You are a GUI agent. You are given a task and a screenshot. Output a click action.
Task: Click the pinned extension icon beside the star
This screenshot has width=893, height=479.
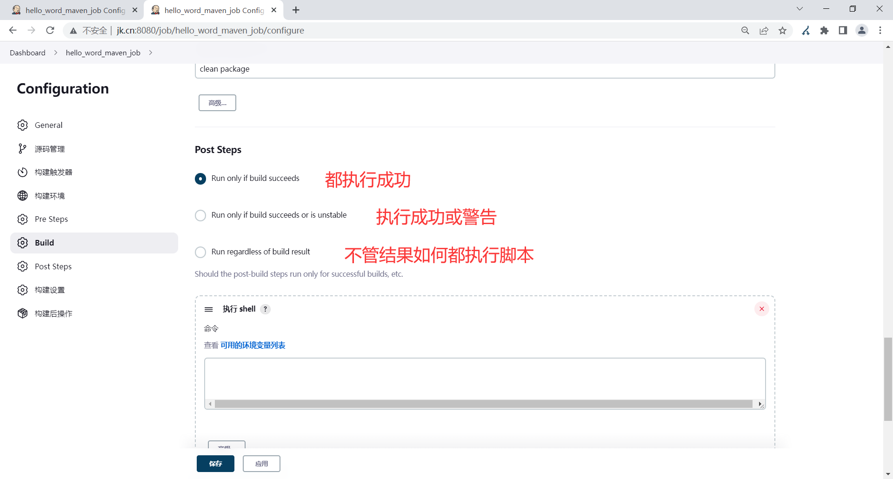click(806, 30)
